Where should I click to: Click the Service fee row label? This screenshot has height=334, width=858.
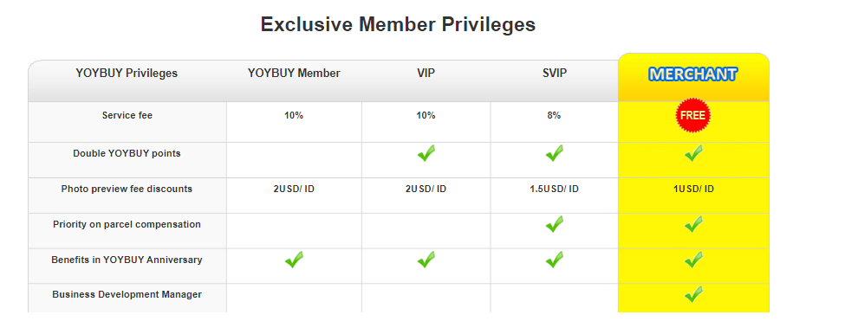(127, 115)
